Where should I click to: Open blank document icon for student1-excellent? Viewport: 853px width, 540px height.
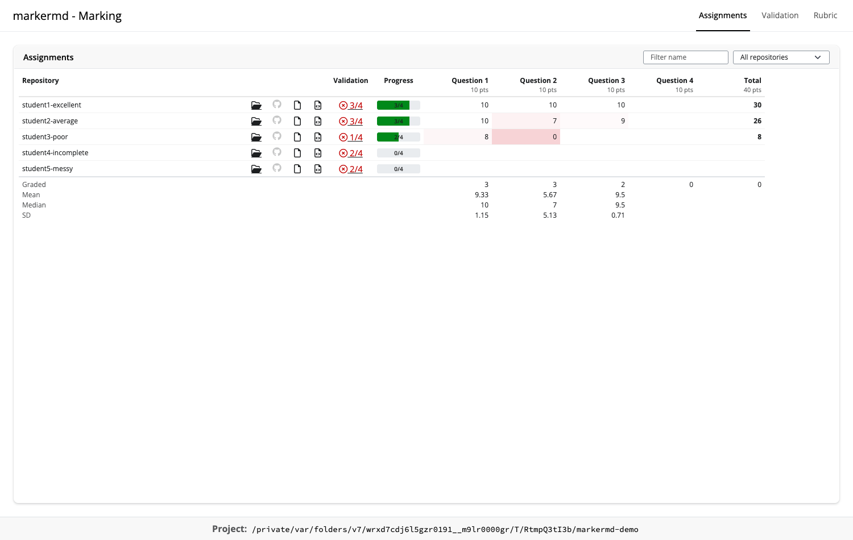297,105
